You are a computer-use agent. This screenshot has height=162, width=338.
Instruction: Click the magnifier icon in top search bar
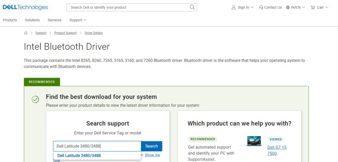pos(192,7)
